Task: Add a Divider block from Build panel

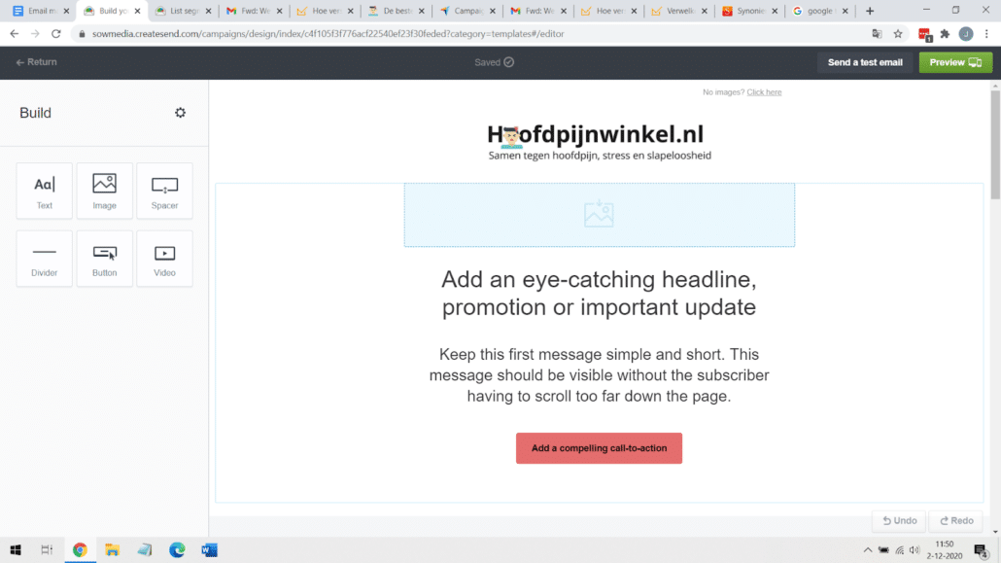Action: [44, 259]
